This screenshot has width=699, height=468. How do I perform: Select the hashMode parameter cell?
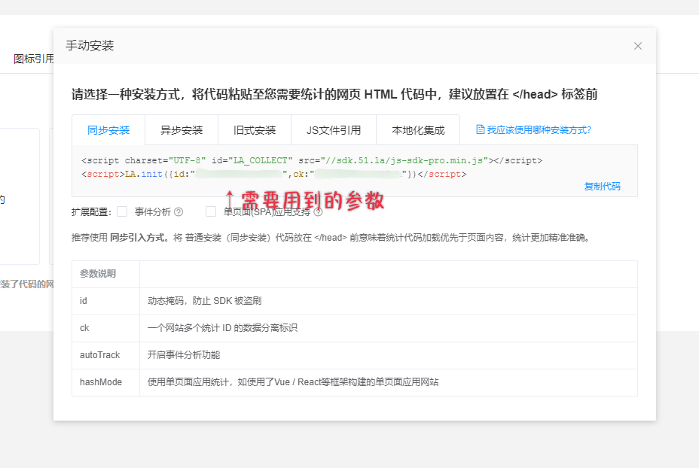coord(105,382)
